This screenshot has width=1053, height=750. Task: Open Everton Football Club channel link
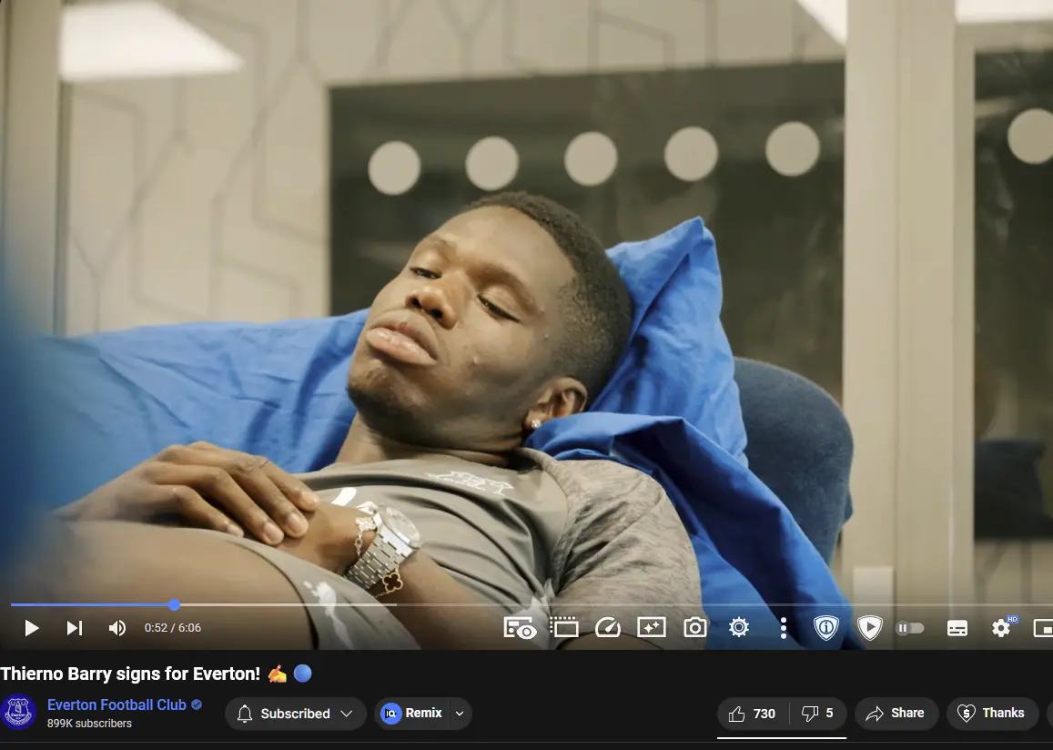coord(116,704)
